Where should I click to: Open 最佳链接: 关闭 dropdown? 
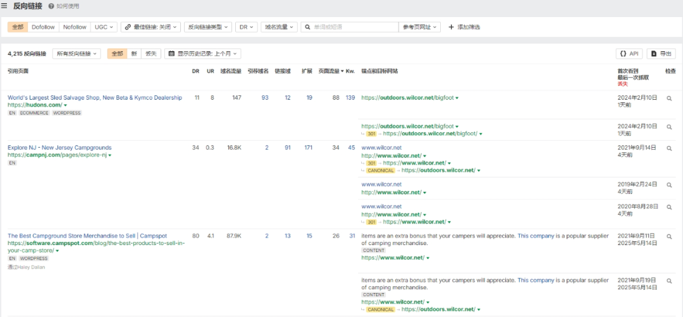(151, 27)
